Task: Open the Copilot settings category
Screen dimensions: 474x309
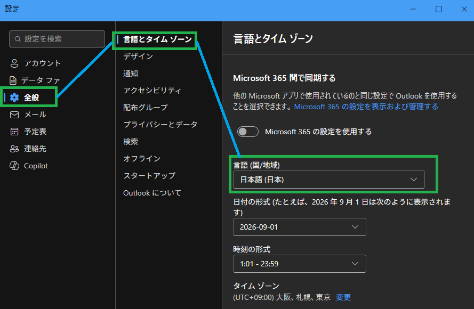Action: point(29,166)
